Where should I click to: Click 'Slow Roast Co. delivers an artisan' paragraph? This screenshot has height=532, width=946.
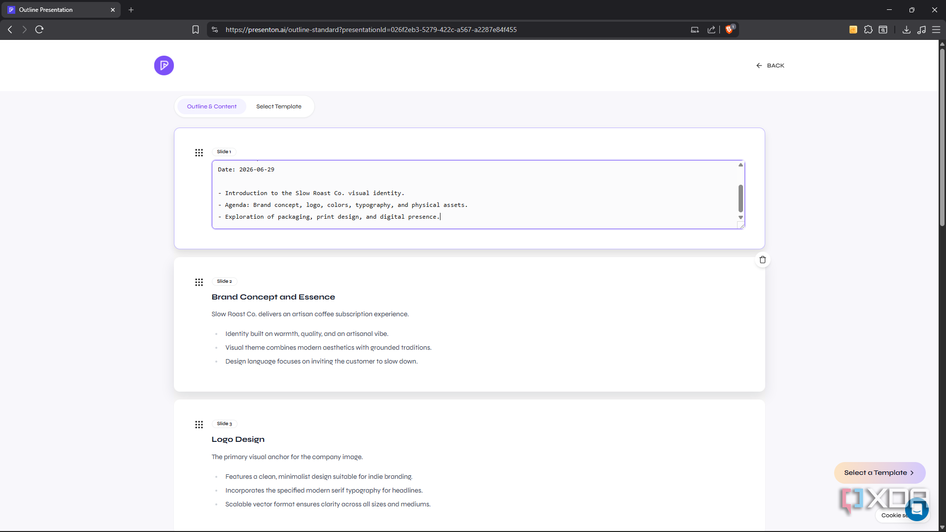pos(310,314)
